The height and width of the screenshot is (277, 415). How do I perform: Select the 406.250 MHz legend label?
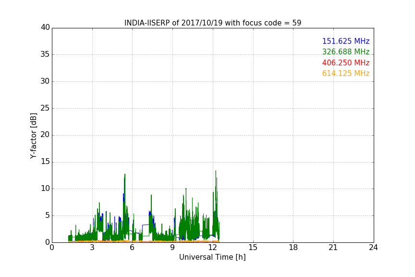pos(346,63)
